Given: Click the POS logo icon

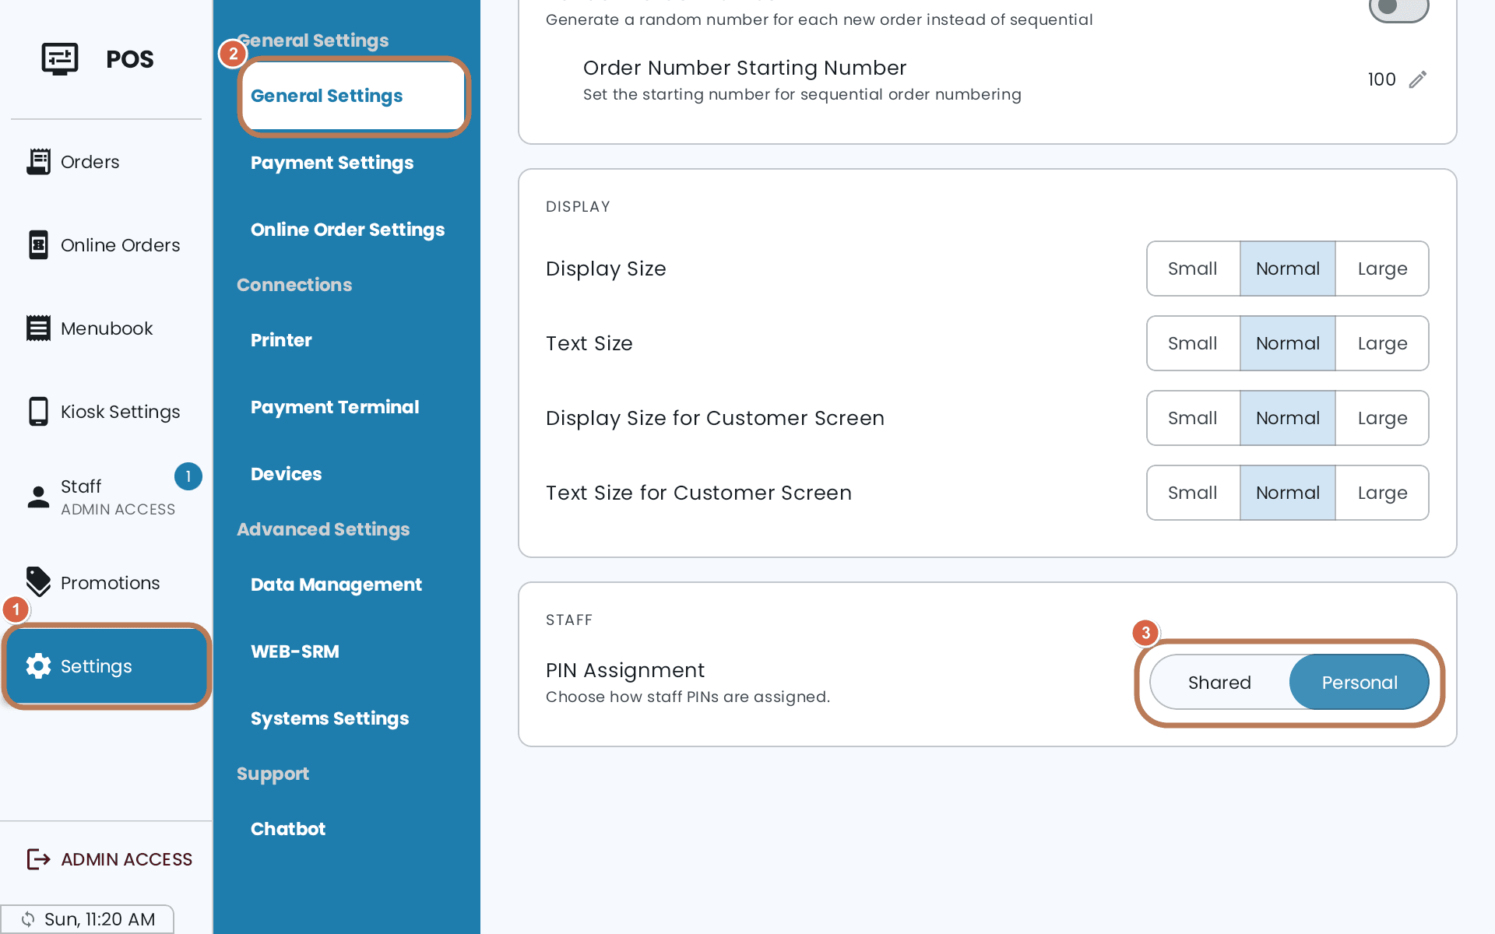Looking at the screenshot, I should click(x=60, y=58).
